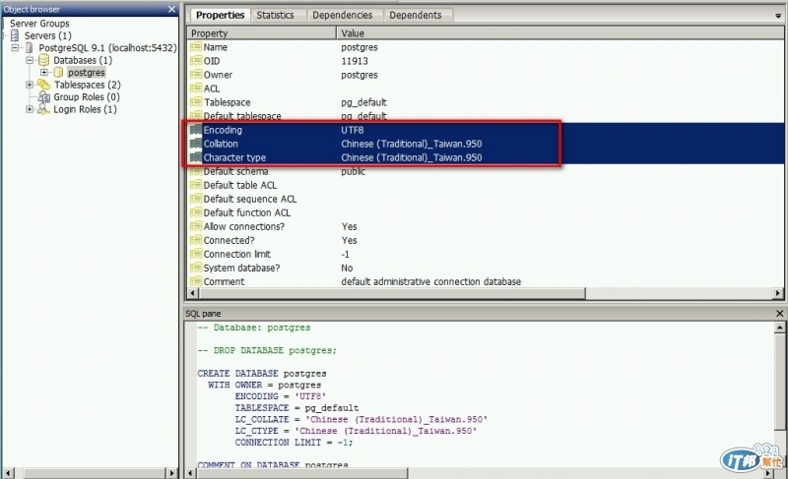Close the Object browser panel
Image resolution: width=788 pixels, height=479 pixels.
click(x=171, y=9)
